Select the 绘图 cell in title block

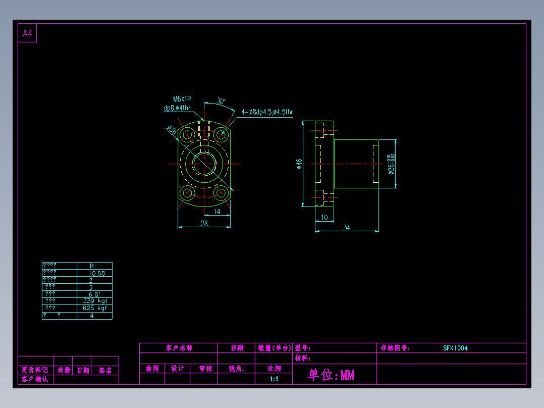[152, 369]
